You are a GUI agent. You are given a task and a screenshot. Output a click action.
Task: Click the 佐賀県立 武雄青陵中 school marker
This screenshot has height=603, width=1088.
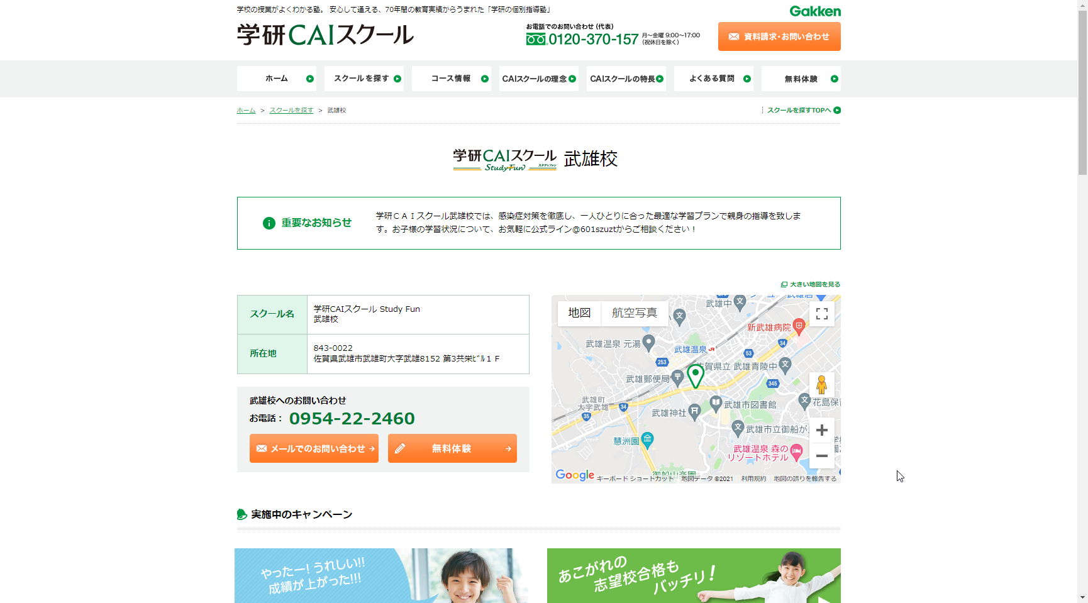coord(785,364)
